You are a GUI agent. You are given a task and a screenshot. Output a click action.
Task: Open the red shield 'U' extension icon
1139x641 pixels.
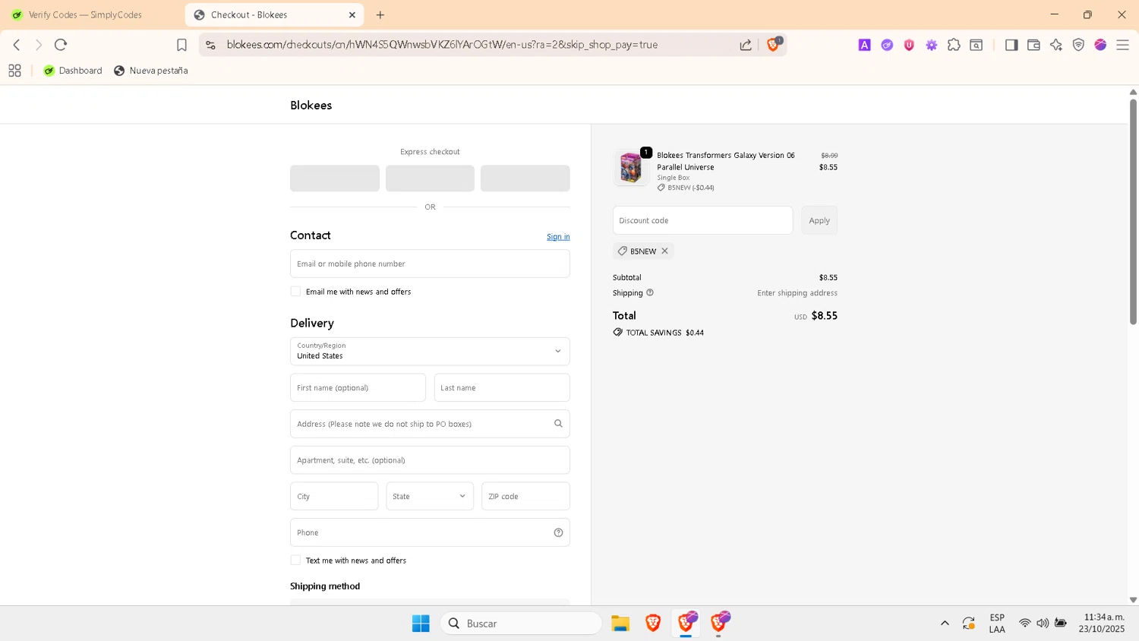[x=909, y=45]
